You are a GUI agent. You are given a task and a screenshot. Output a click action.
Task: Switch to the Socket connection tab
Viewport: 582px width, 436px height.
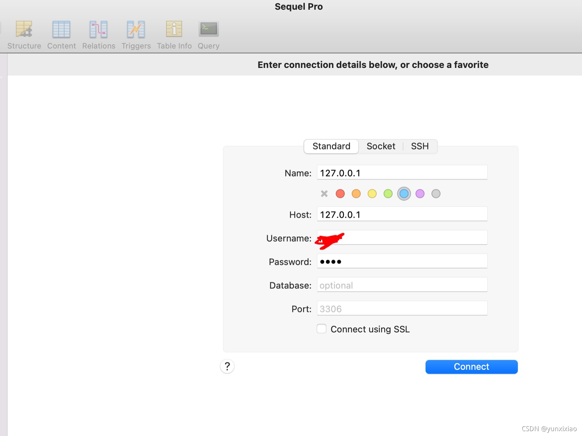click(x=381, y=146)
